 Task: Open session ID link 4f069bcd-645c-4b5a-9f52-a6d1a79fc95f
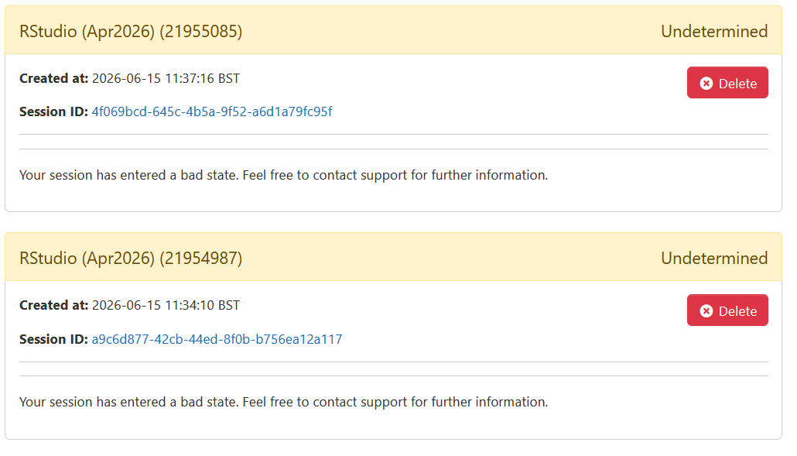click(x=212, y=111)
